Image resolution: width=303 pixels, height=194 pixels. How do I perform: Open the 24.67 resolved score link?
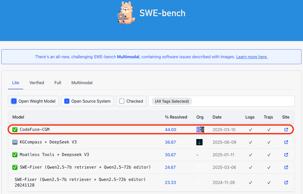(x=170, y=167)
